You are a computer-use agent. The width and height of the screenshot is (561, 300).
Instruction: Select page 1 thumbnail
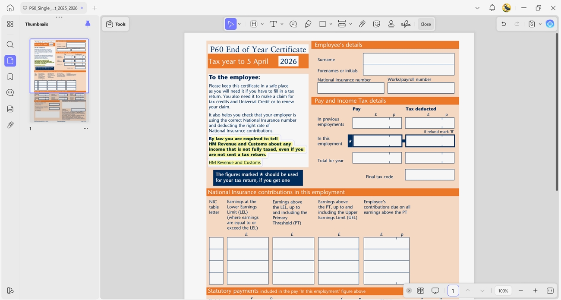point(59,80)
